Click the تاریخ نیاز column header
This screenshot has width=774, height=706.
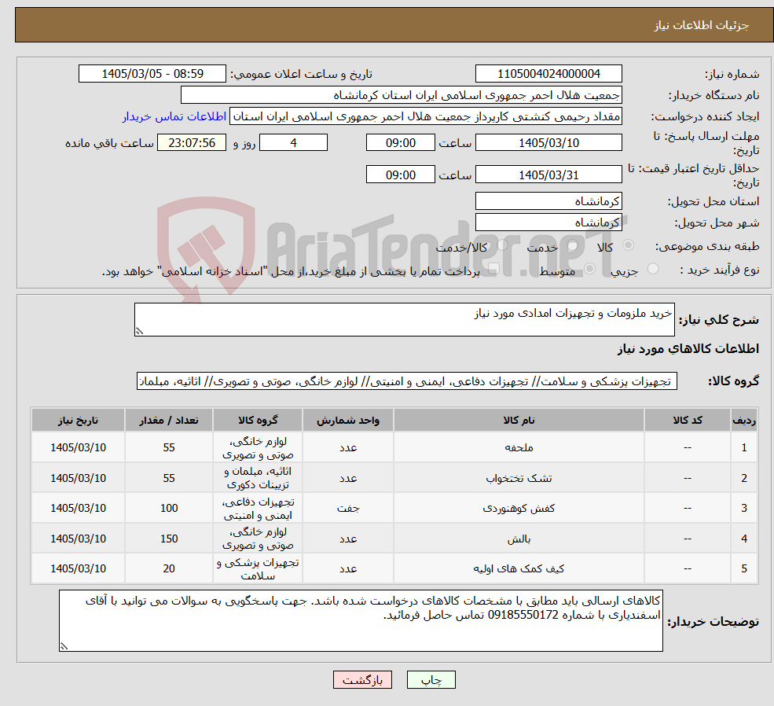78,420
